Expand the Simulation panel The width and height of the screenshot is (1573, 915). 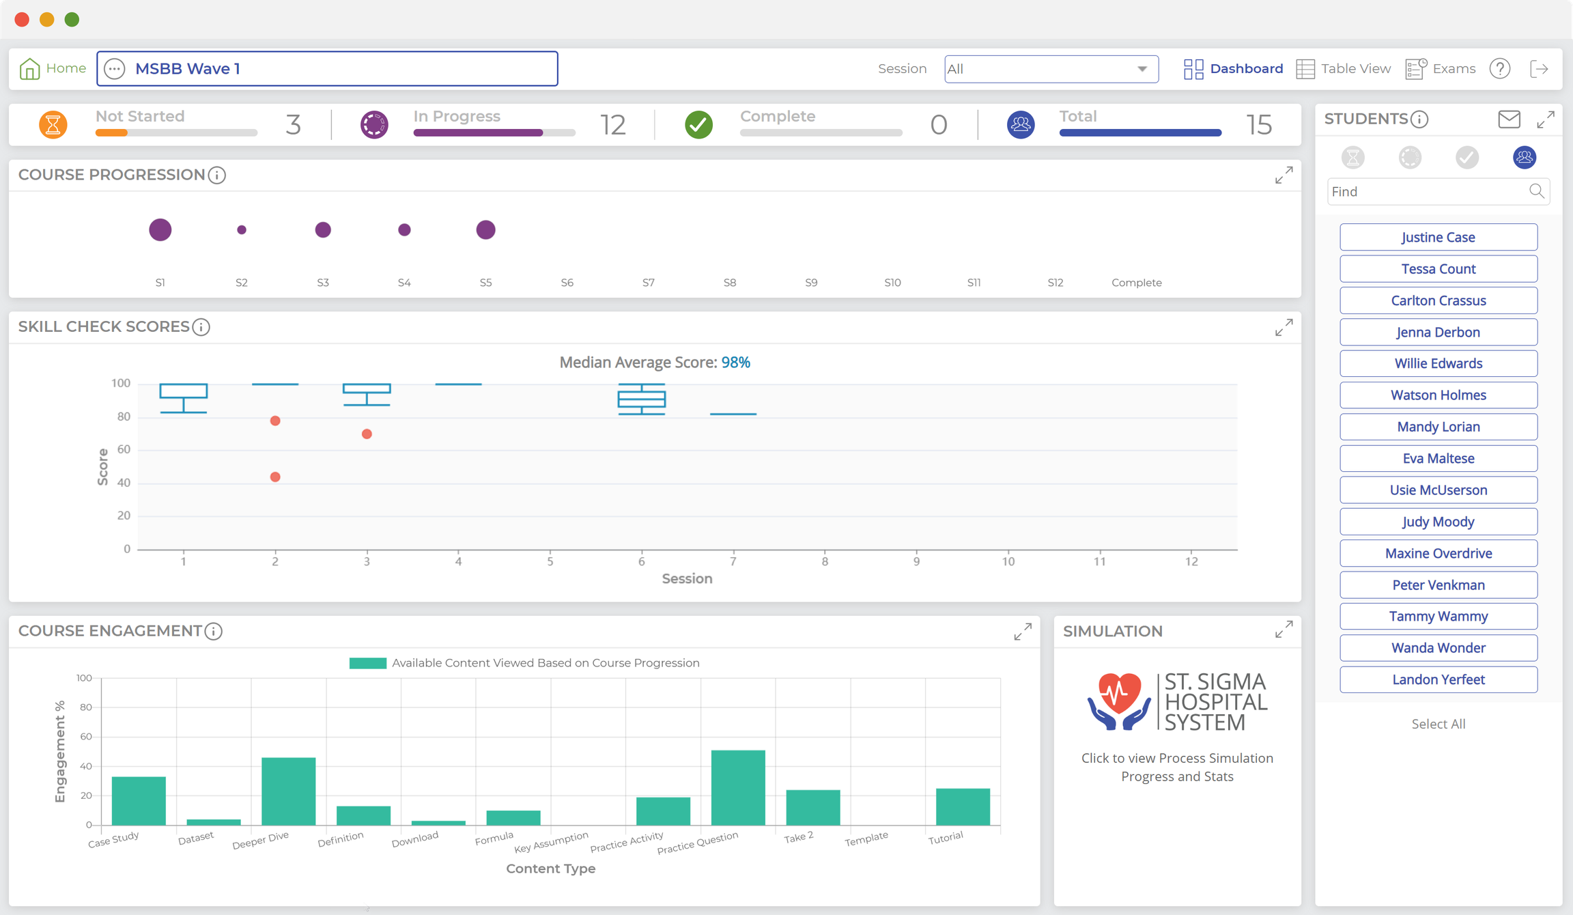coord(1284,630)
